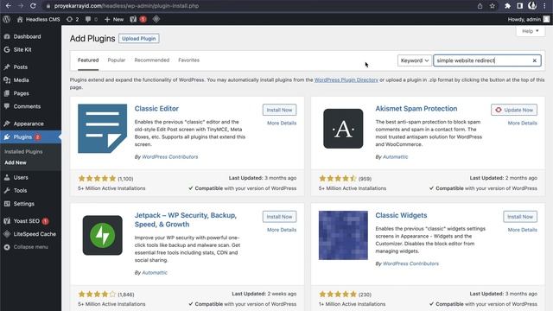Click the Jetpack plugin title
This screenshot has height=311, width=553.
[x=186, y=219]
